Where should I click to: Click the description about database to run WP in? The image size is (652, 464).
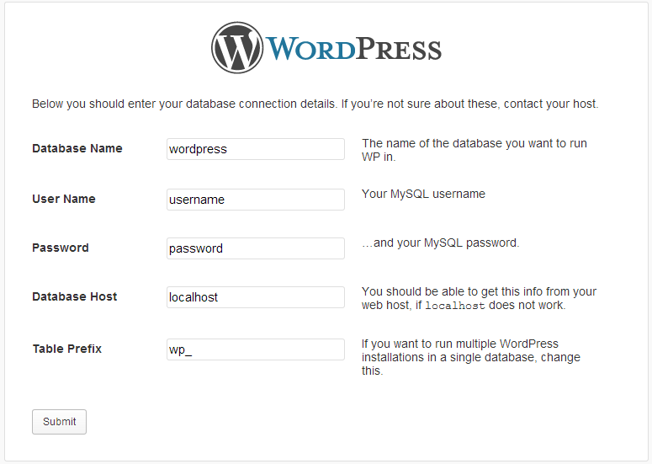point(474,150)
